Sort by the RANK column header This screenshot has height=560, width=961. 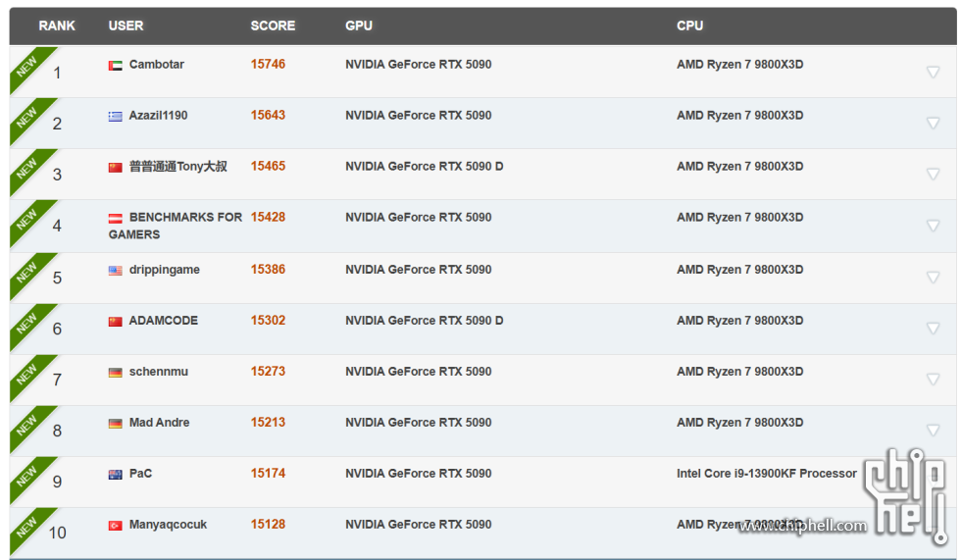coord(57,25)
